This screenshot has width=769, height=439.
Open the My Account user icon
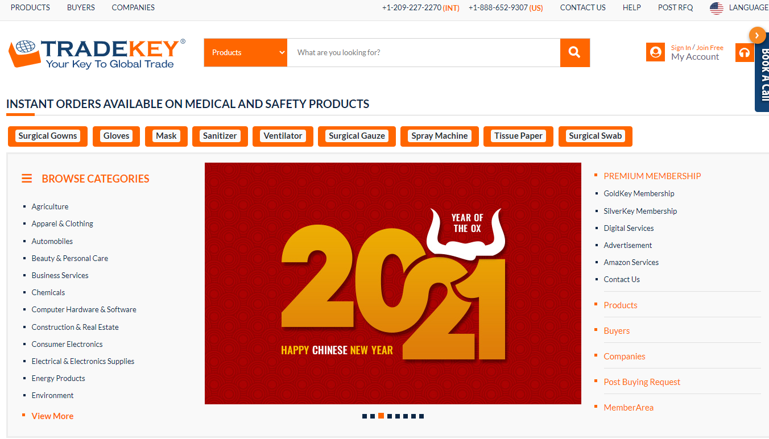tap(655, 52)
